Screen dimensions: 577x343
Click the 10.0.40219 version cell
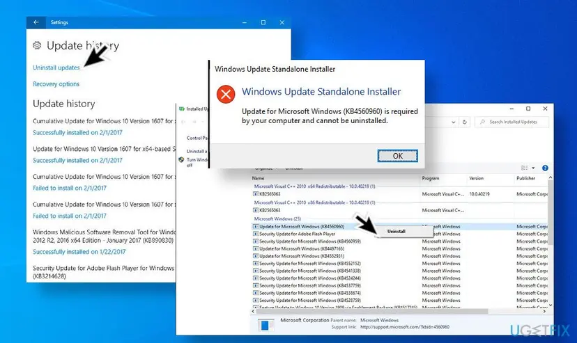(479, 194)
